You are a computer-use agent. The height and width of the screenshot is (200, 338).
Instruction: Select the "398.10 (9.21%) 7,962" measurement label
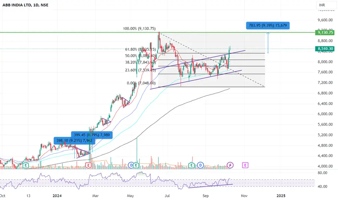click(x=74, y=141)
